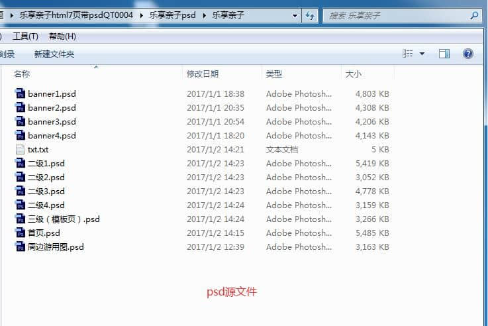Open the 帮助(H) menu
The image size is (488, 326).
click(62, 36)
